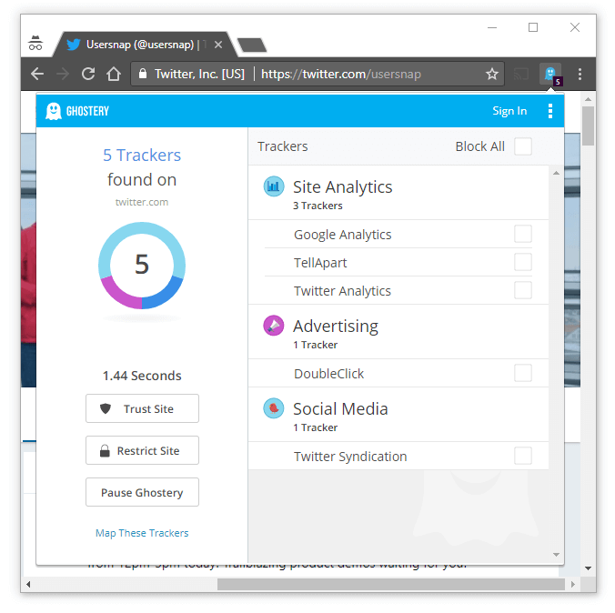This screenshot has width=615, height=613.
Task: Navigate back in browser history
Action: [x=37, y=74]
